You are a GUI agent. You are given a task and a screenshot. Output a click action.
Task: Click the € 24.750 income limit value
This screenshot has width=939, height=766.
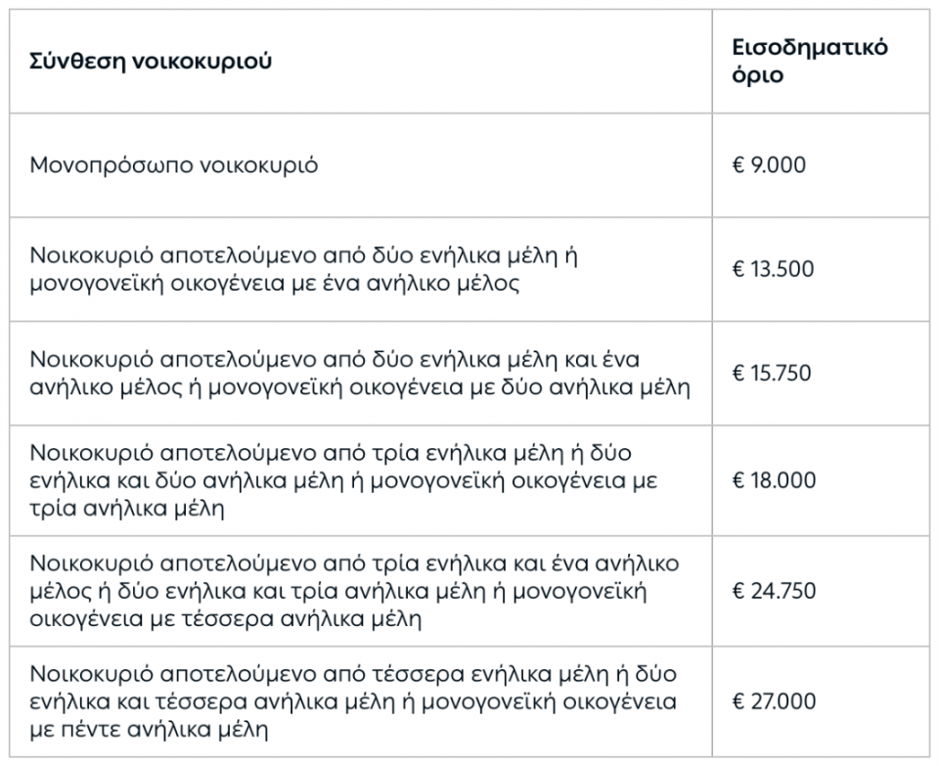click(x=774, y=591)
